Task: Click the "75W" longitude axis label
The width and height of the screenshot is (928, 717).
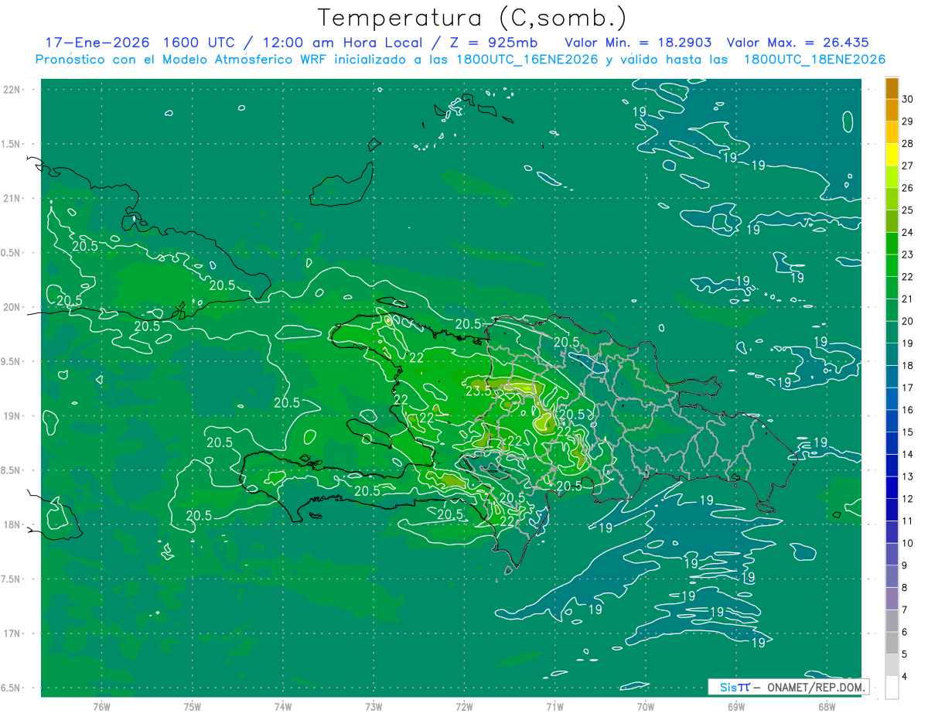Action: coord(193,707)
